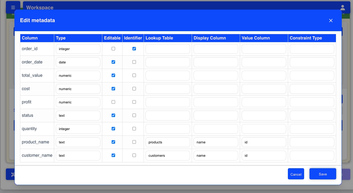Click Display Column field for product_name

pyautogui.click(x=216, y=142)
